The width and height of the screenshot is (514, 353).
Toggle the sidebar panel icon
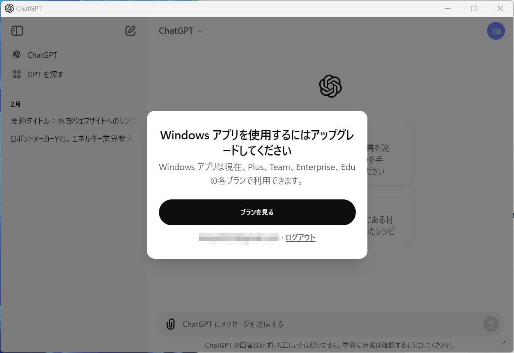pyautogui.click(x=17, y=31)
